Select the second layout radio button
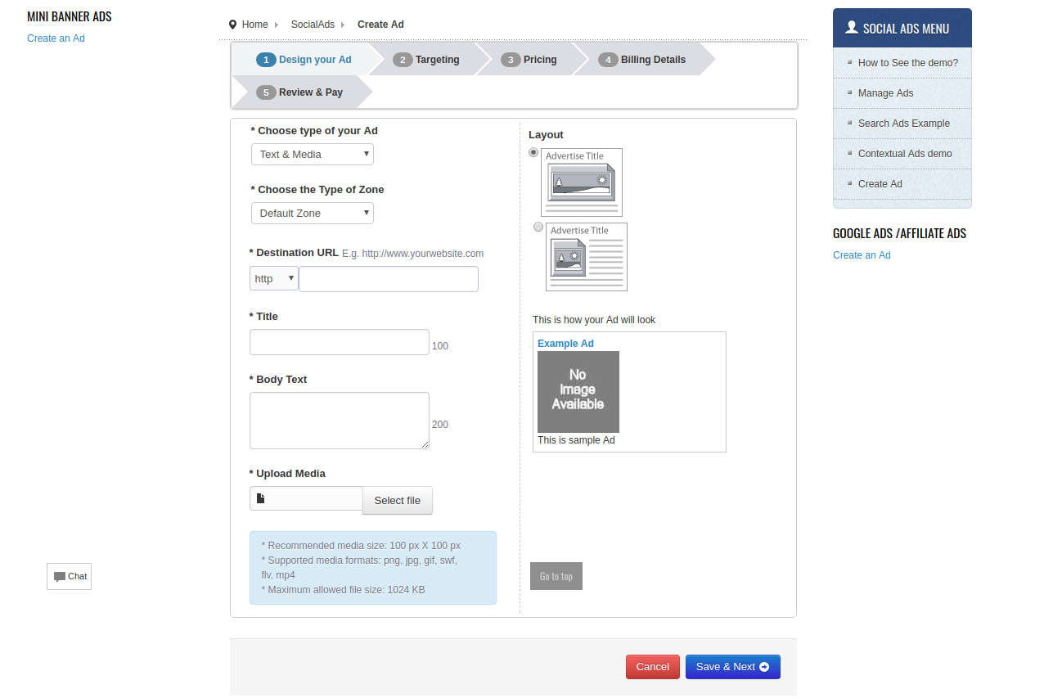1044x698 pixels. pyautogui.click(x=538, y=227)
